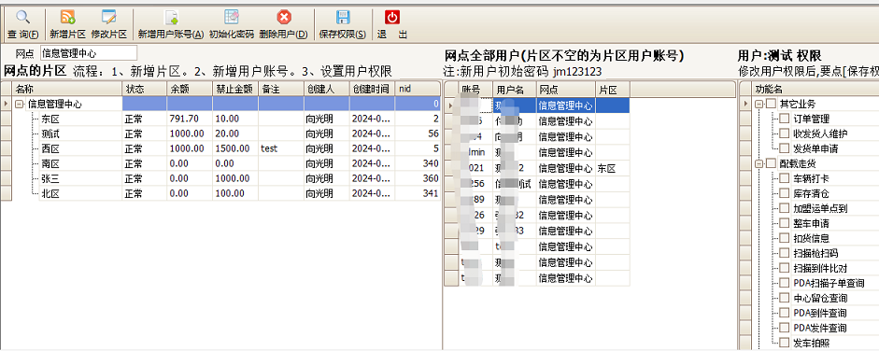879x351 pixels.
Task: Click the test remark cell
Action: 281,149
